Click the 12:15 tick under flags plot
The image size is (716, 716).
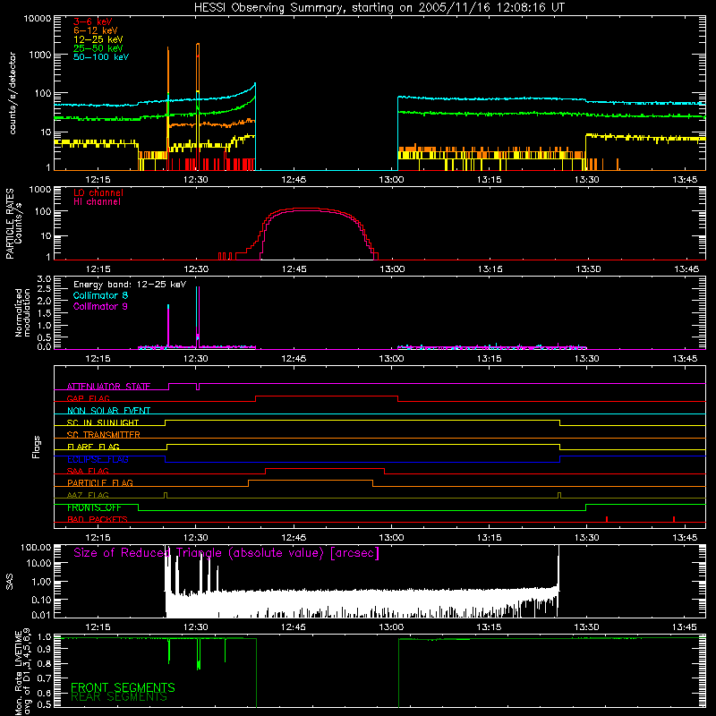(98, 538)
